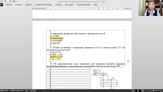
Task: Click on answer 'а) столяр'
Action: point(54,36)
